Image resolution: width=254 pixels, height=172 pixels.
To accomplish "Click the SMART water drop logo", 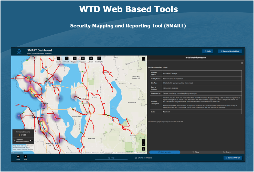I will (x=19, y=51).
